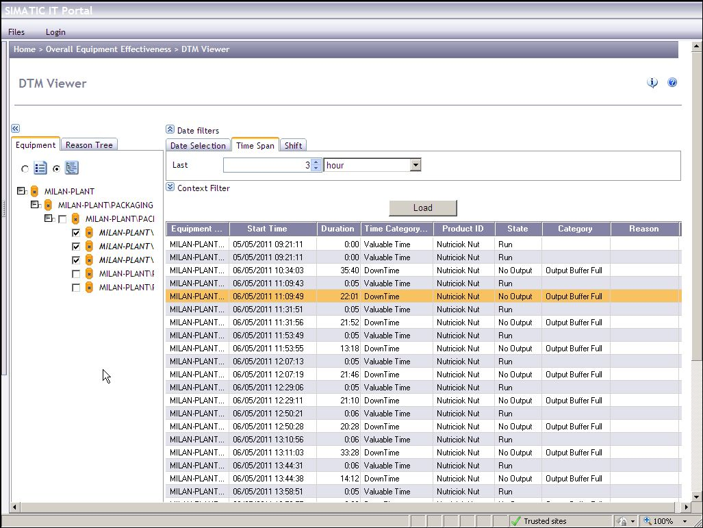Increase Last value with the stepper up arrow
Viewport: 703px width, 528px height.
coord(316,162)
